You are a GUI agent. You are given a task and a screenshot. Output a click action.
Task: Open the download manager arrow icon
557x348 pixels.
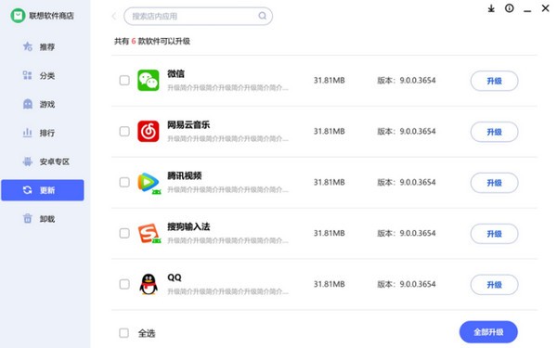(x=491, y=8)
